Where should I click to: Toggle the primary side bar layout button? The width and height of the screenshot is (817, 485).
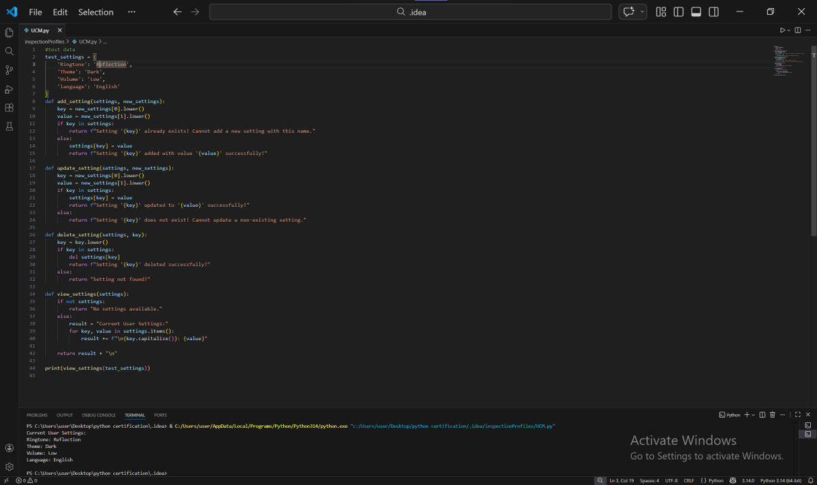click(x=678, y=12)
